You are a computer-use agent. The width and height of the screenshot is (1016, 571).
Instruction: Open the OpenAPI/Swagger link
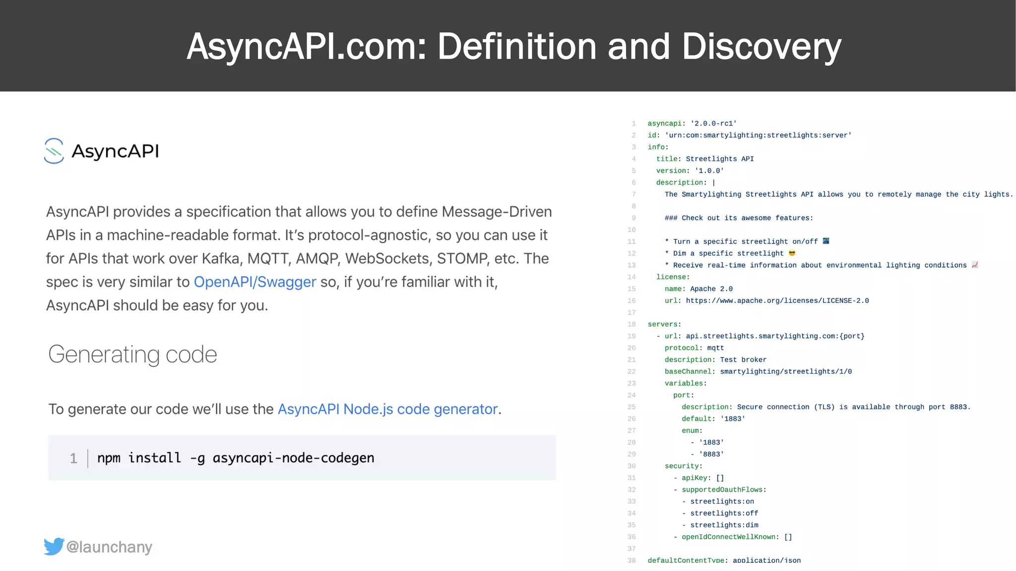pyautogui.click(x=254, y=282)
